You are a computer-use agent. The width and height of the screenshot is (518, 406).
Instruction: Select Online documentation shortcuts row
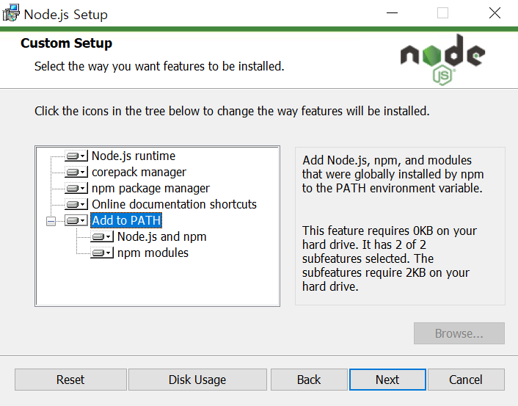pyautogui.click(x=174, y=204)
